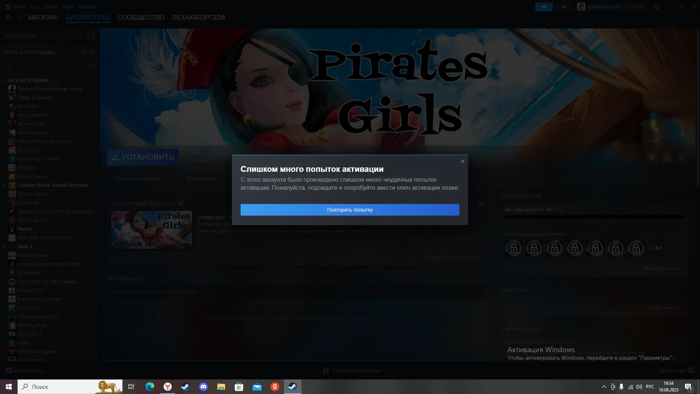Show hidden tray icons chevron
Viewport: 700px width, 394px height.
coord(604,387)
